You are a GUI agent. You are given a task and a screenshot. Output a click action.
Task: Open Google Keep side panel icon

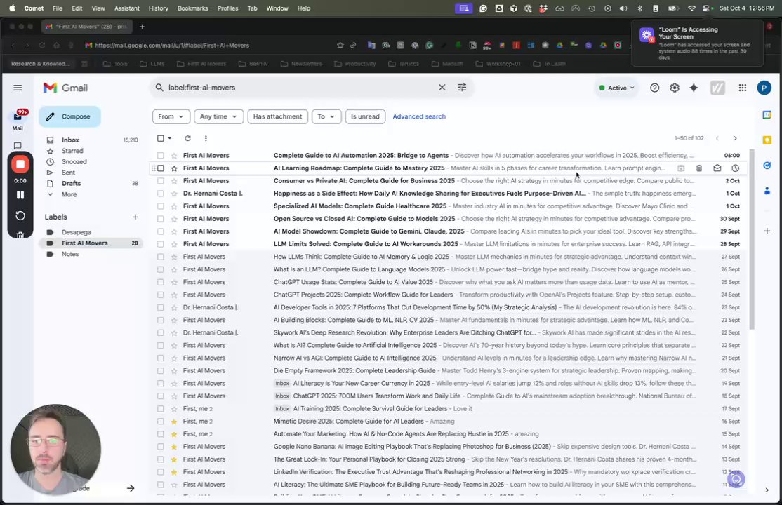coord(767,140)
